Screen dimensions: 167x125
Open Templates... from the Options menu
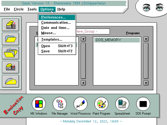(57, 40)
